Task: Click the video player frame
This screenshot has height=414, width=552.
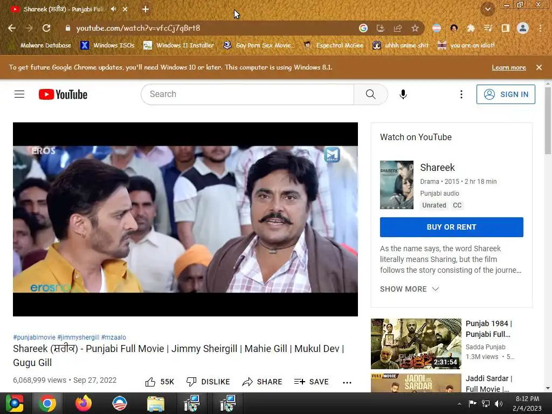Action: (x=185, y=219)
